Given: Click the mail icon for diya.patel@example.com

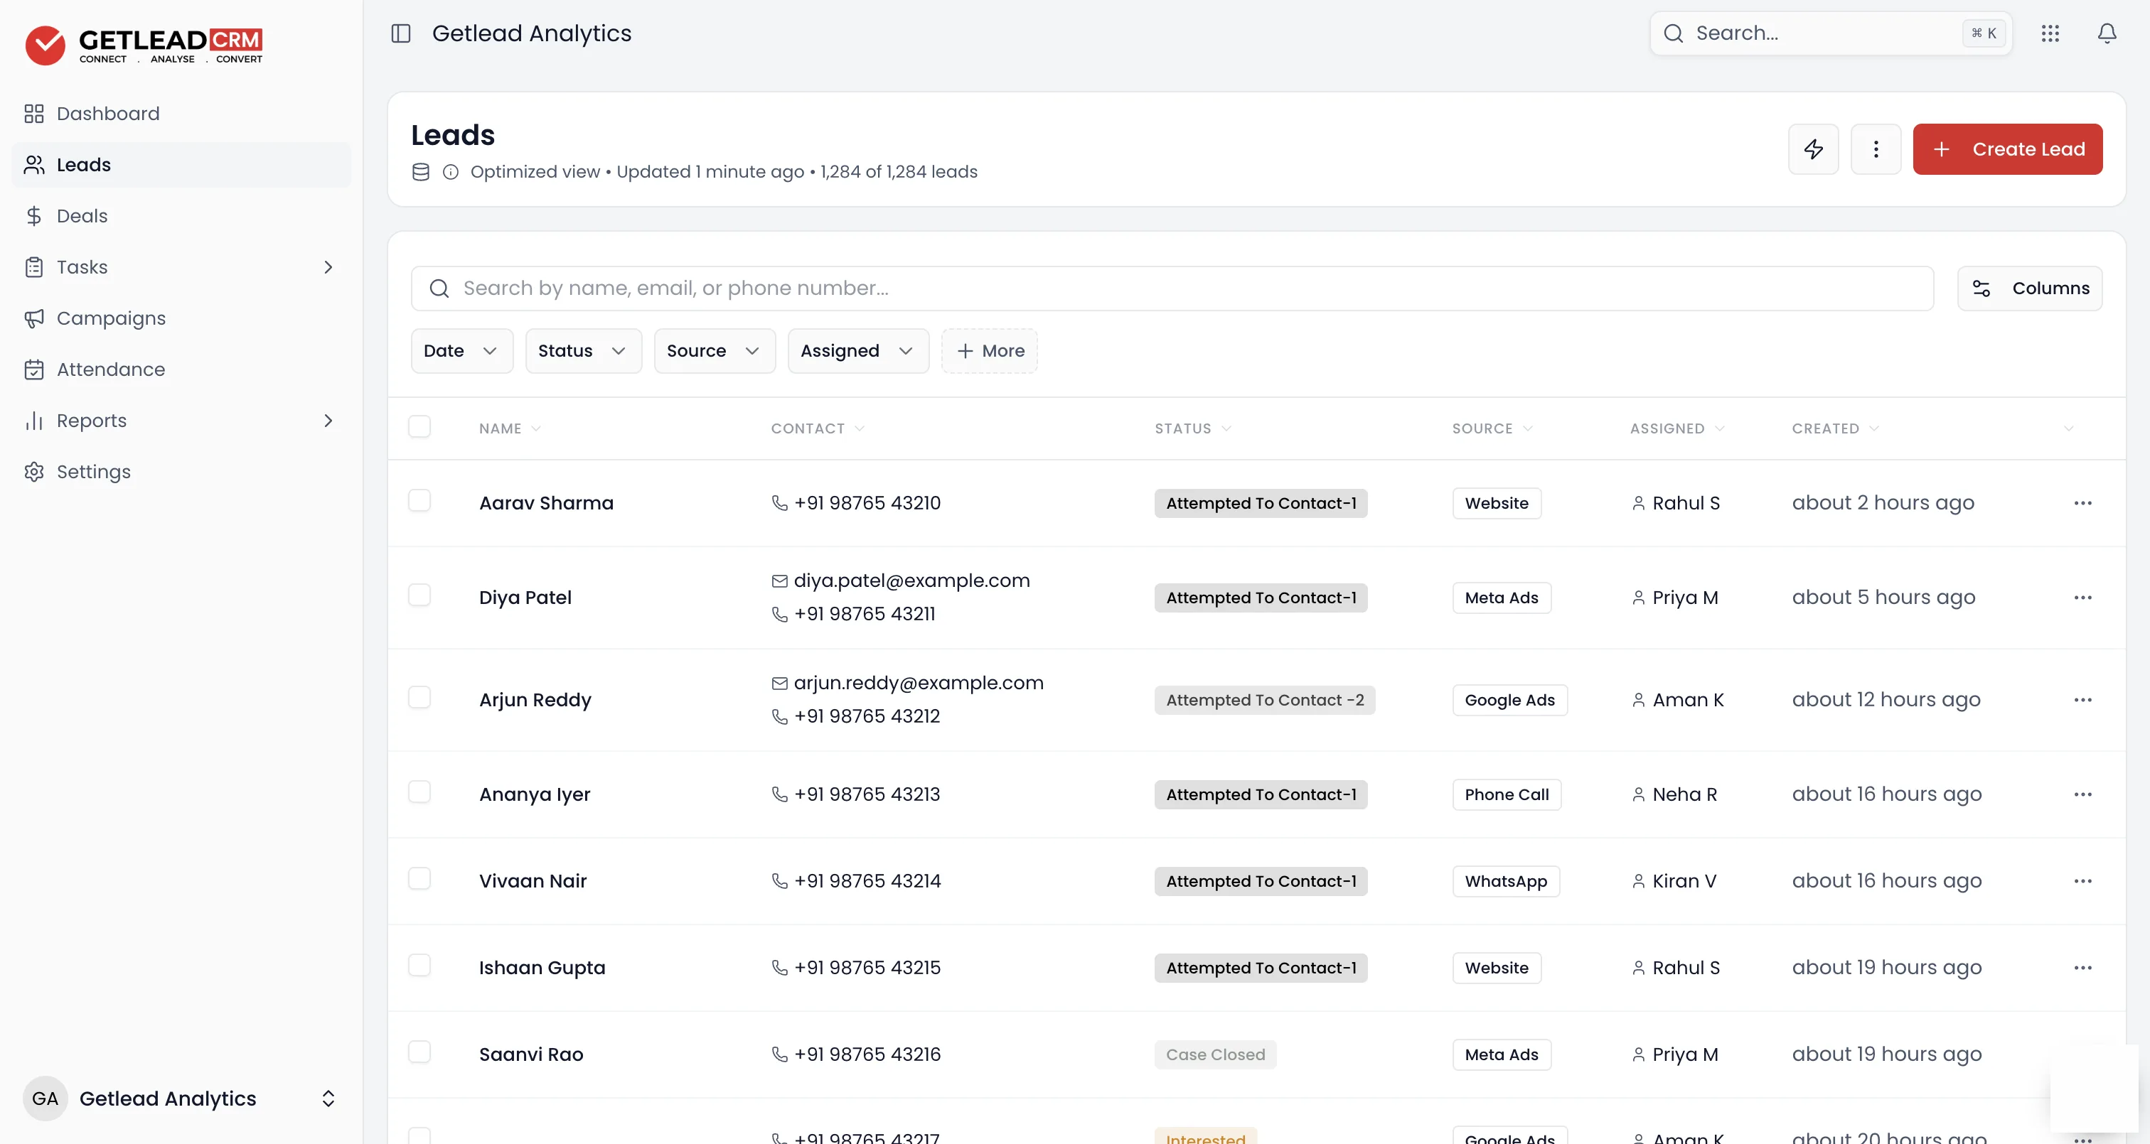Looking at the screenshot, I should point(779,581).
